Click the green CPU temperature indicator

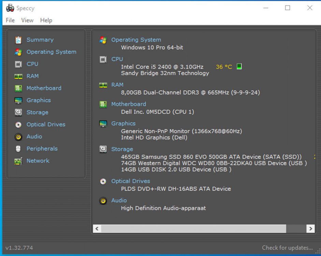point(239,66)
